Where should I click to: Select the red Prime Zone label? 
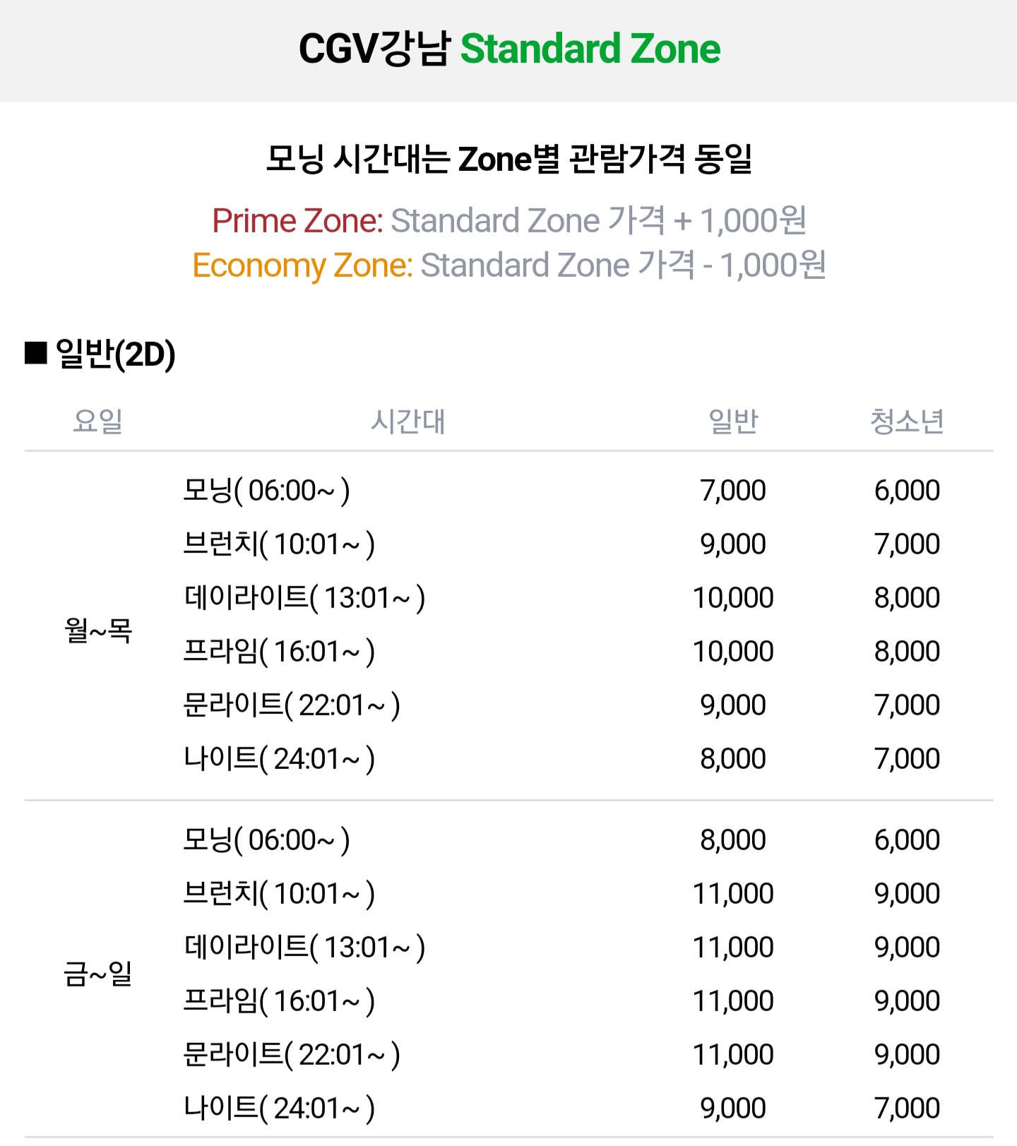tap(297, 221)
